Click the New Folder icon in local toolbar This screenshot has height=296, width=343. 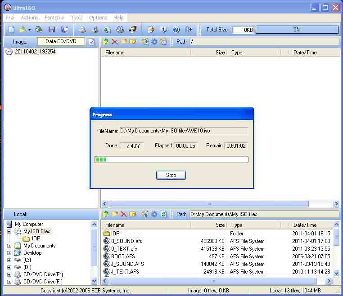(115, 214)
